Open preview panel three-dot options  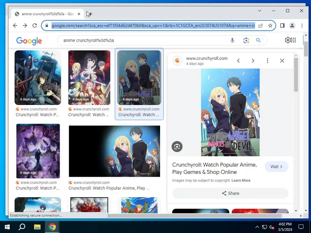coord(268,61)
